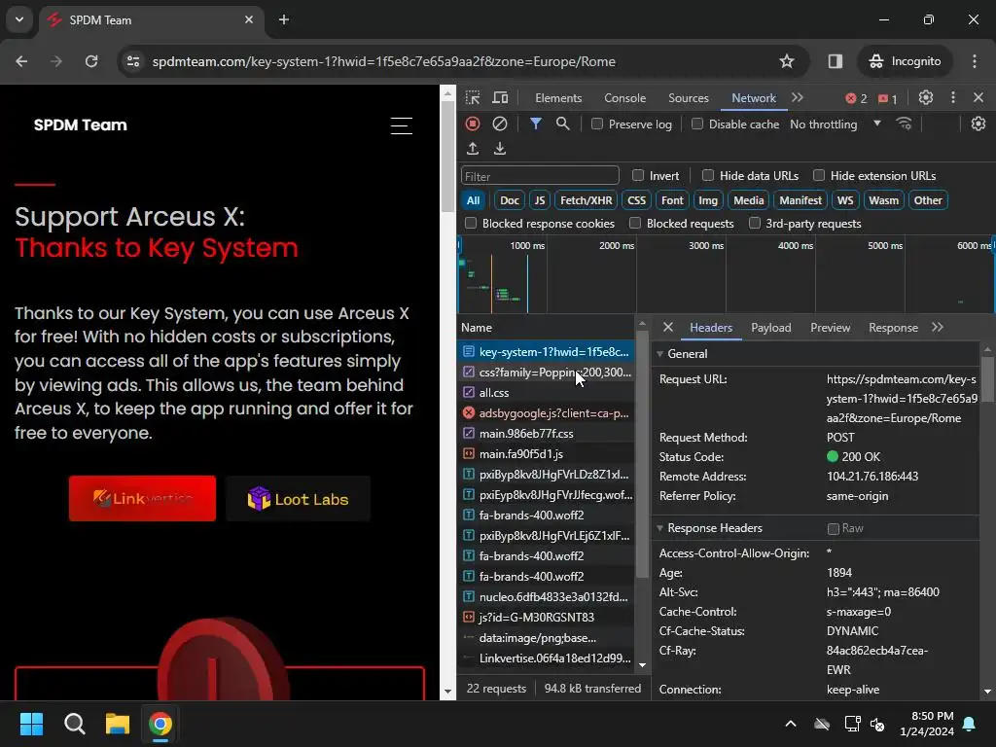Enable Raw response headers checkbox
Screen dimensions: 996x747
[834, 528]
